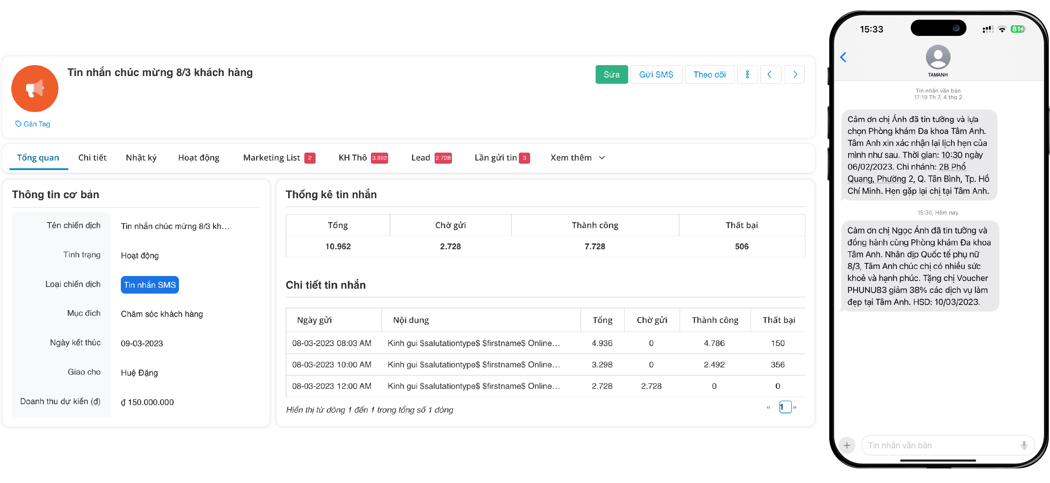Tap the plus attachment icon in phone
The image size is (1050, 483).
(x=847, y=445)
